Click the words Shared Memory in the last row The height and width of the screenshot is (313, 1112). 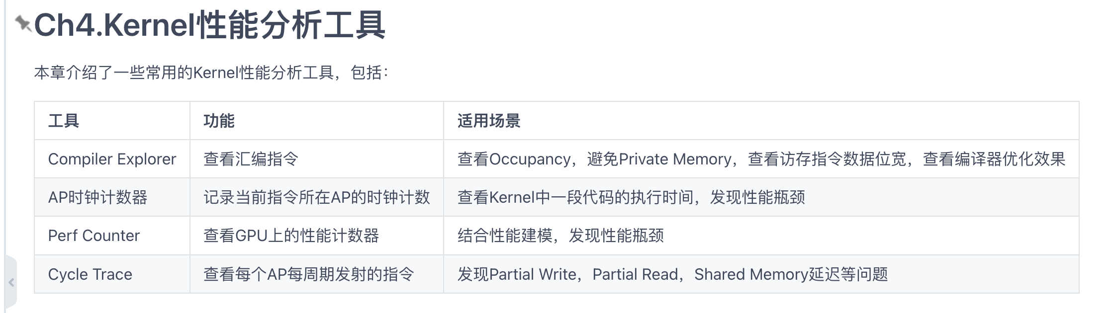751,274
